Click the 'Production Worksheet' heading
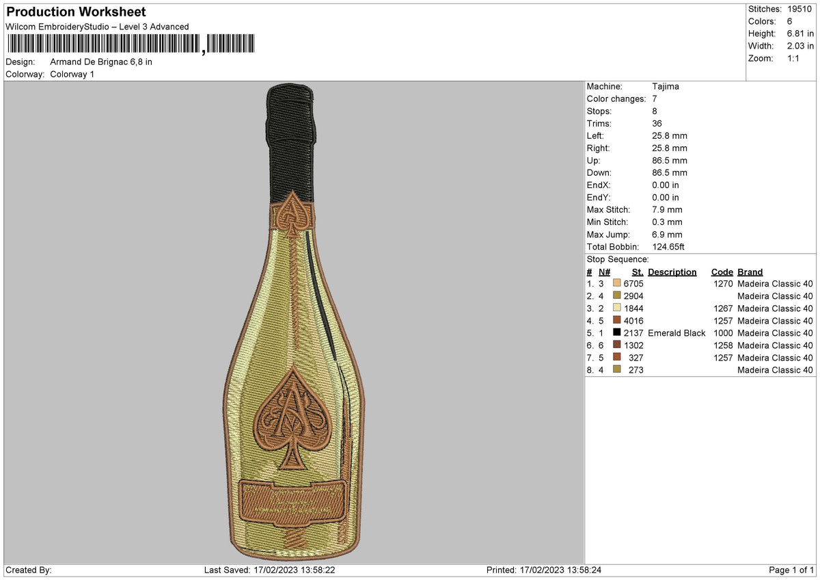 (76, 12)
